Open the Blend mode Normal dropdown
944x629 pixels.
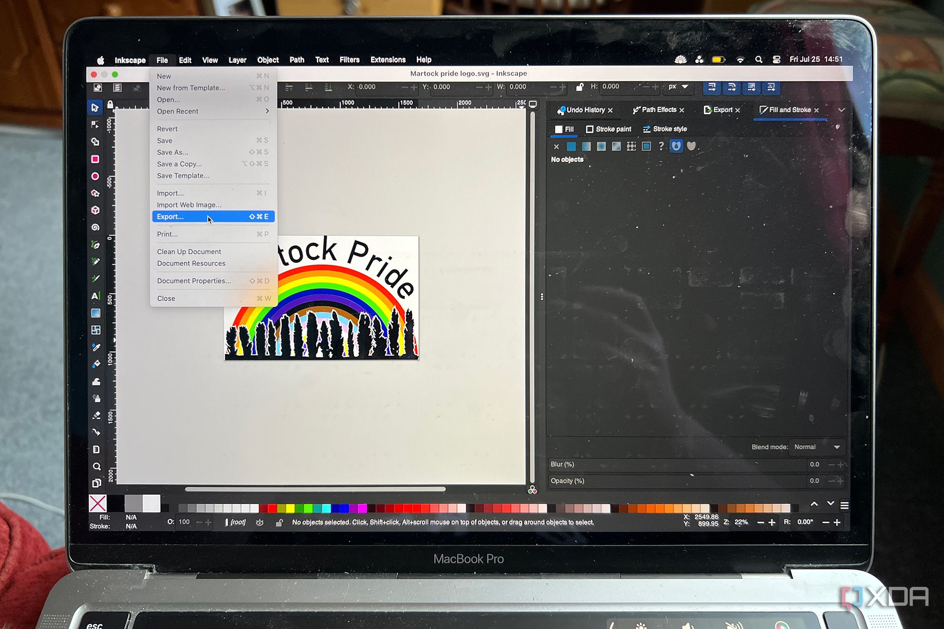817,447
